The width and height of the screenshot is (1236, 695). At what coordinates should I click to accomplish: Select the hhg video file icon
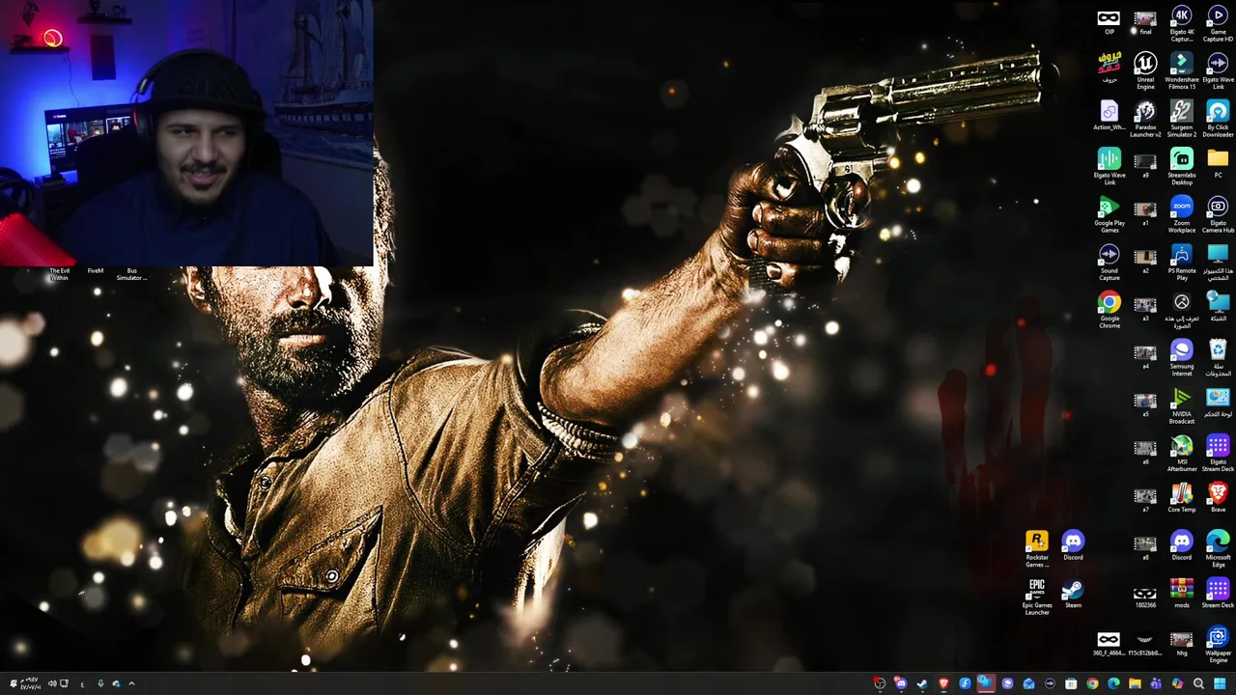1182,643
